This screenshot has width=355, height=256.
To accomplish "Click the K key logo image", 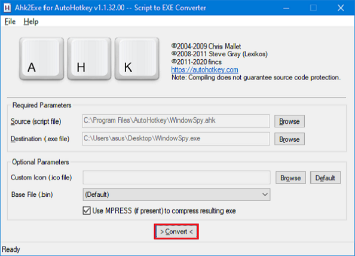I will (137, 59).
